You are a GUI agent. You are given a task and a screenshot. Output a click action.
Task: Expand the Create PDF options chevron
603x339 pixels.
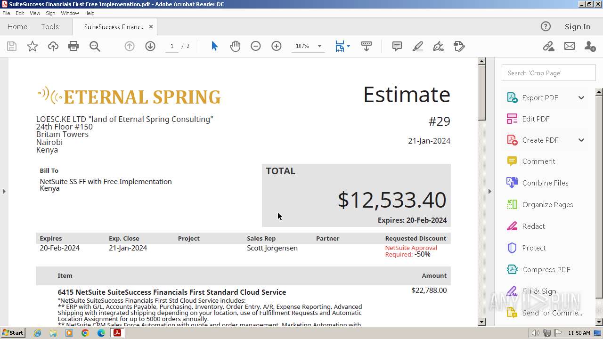pos(581,140)
